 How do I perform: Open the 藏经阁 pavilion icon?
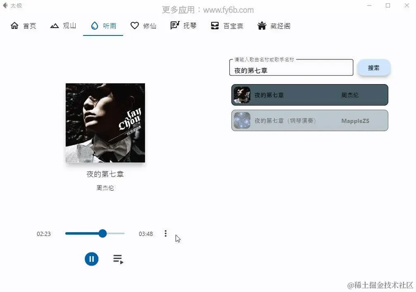pos(261,26)
